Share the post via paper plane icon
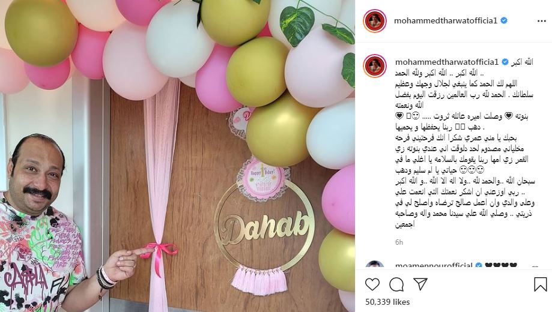This screenshot has width=552, height=312. [x=420, y=284]
